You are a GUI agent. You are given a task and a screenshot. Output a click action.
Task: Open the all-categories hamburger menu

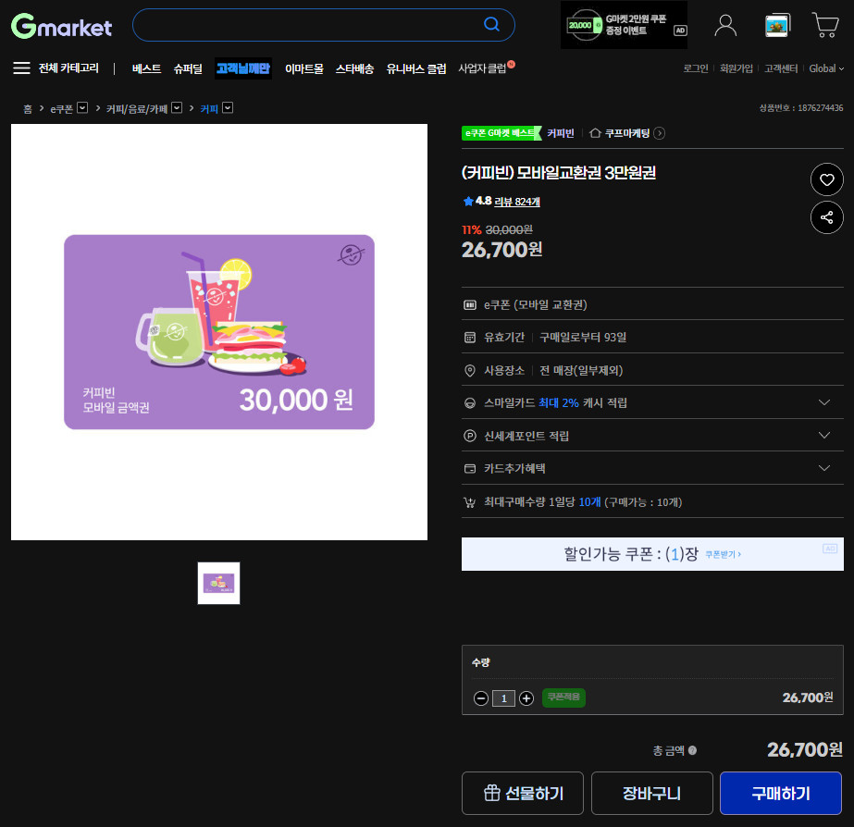22,68
